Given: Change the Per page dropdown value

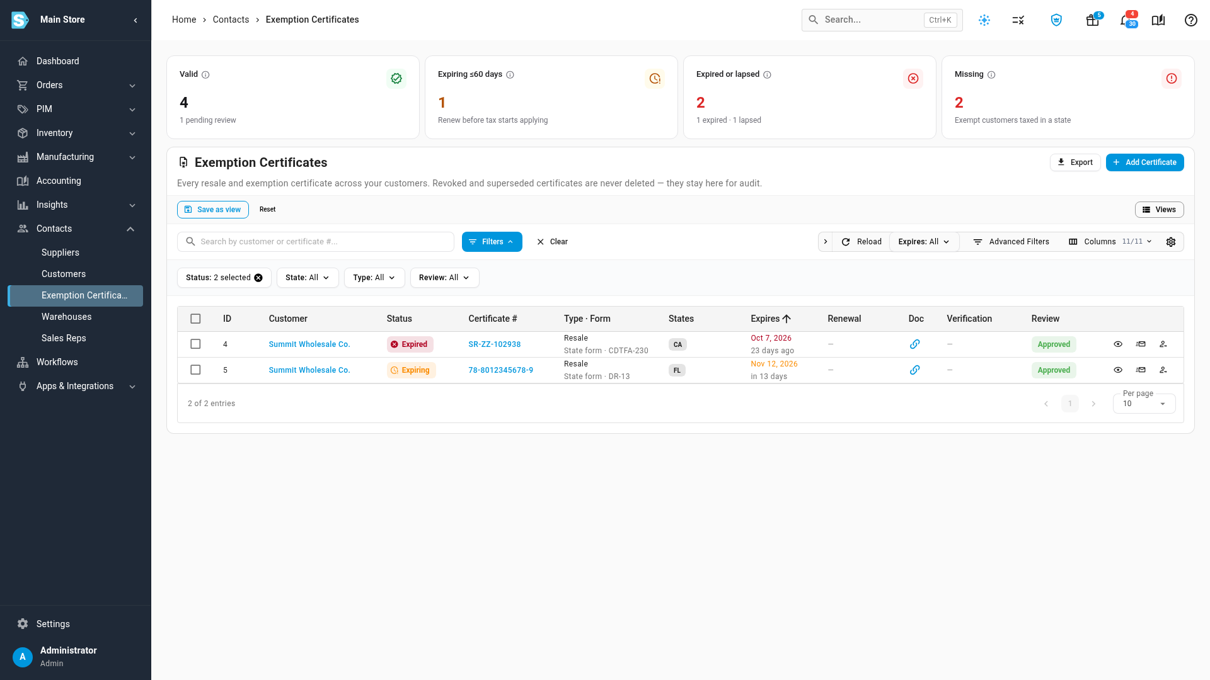Looking at the screenshot, I should (x=1144, y=404).
